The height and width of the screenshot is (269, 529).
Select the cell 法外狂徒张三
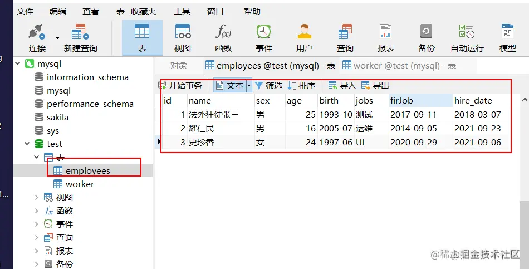pos(221,114)
